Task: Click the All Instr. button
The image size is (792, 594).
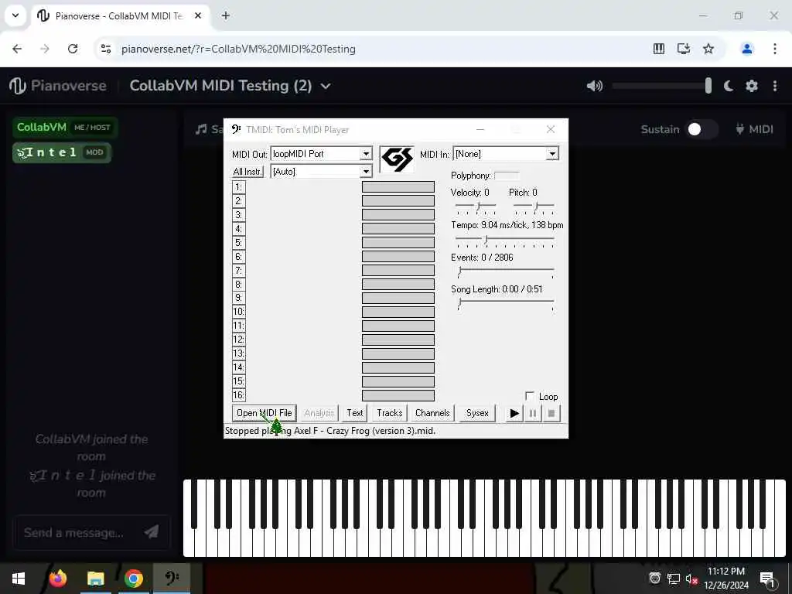Action: 247,172
